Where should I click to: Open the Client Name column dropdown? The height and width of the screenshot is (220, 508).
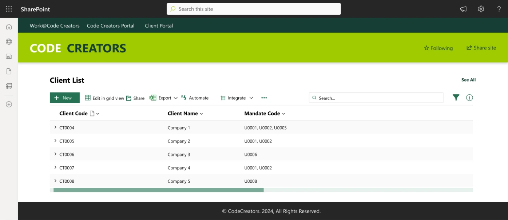coord(201,113)
